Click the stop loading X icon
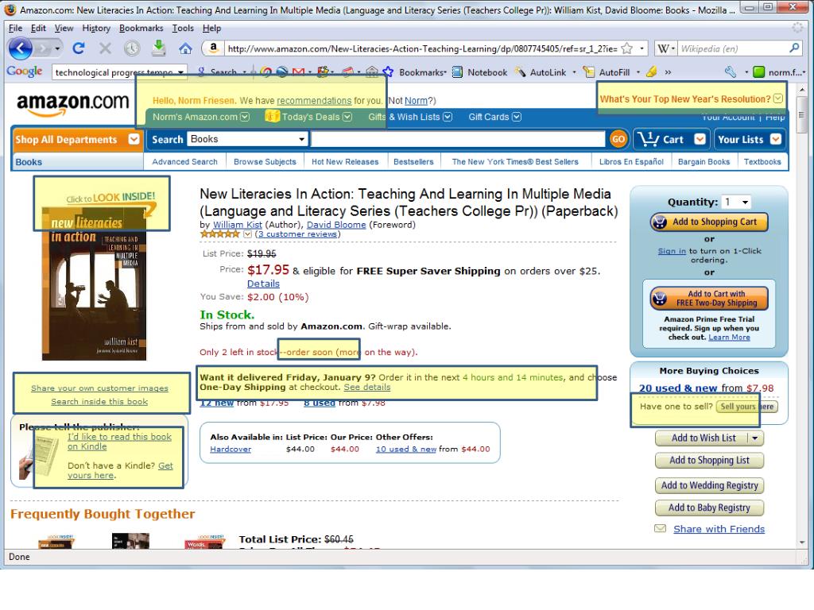Image resolution: width=814 pixels, height=610 pixels. tap(106, 48)
